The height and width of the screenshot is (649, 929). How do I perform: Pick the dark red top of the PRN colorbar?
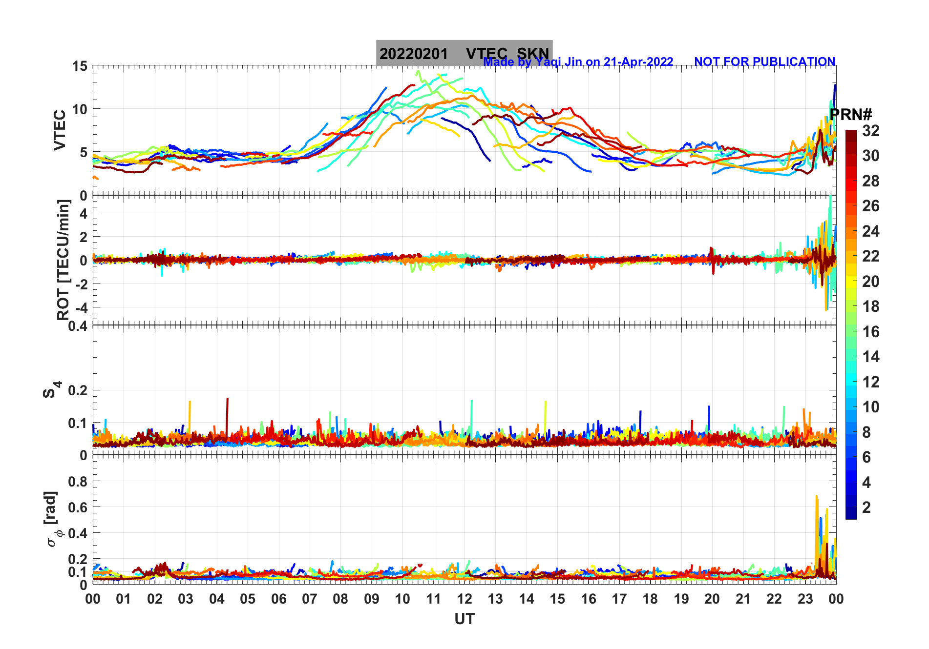(x=851, y=134)
